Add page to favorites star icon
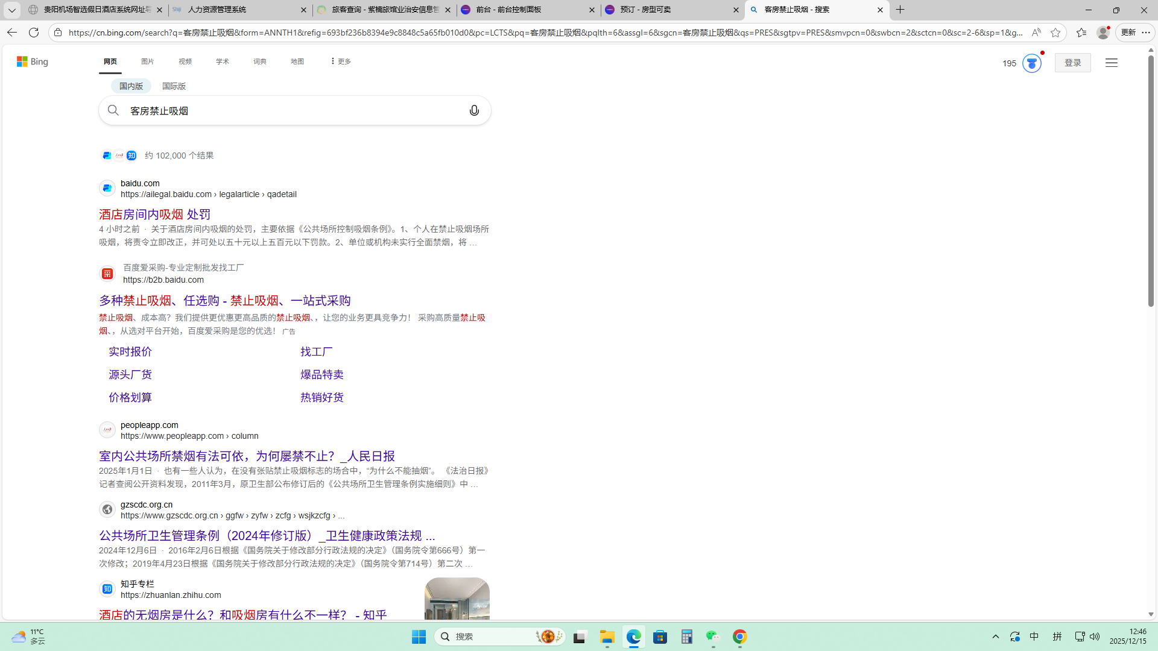Image resolution: width=1158 pixels, height=651 pixels. pos(1055,33)
